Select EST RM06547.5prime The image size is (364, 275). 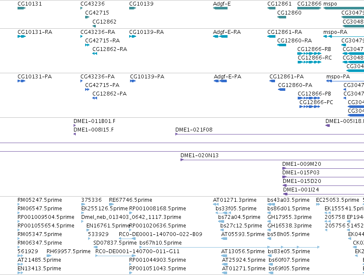40,209
